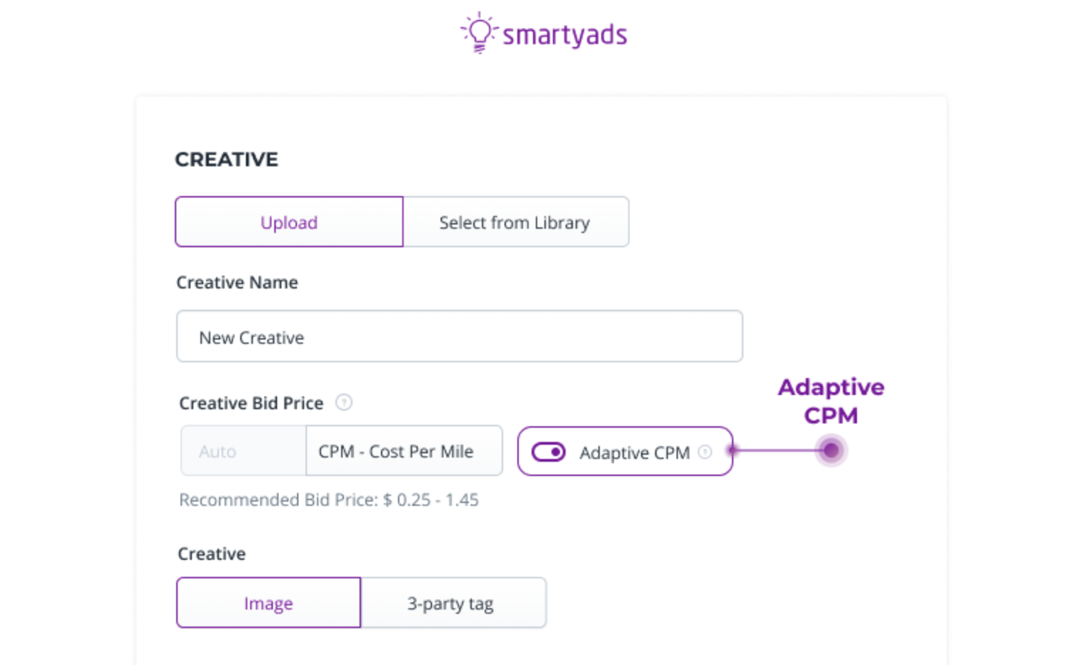Click the smartyads lightbulb logo icon
The width and height of the screenshot is (1083, 665).
(x=480, y=33)
